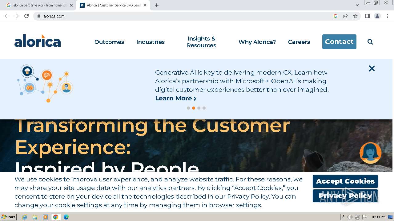Open File Explorer from taskbar
Viewport: 394px width, 221px height.
pyautogui.click(x=35, y=217)
